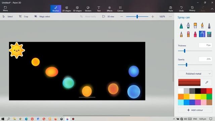Select the Spray can brush
The image size is (215, 121).
202,34
